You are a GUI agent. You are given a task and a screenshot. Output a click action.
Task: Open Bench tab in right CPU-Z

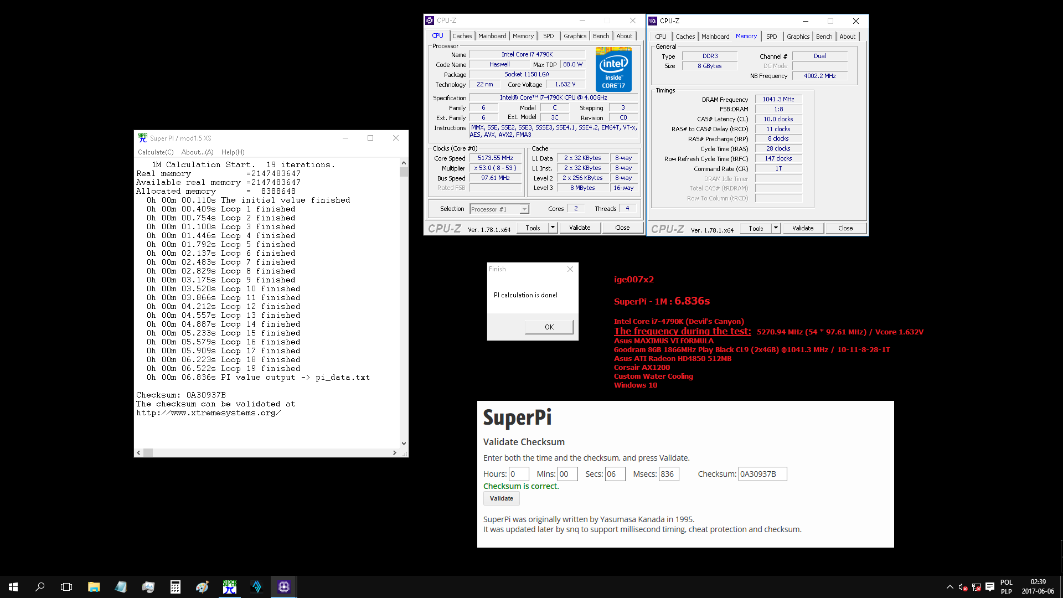pyautogui.click(x=824, y=37)
